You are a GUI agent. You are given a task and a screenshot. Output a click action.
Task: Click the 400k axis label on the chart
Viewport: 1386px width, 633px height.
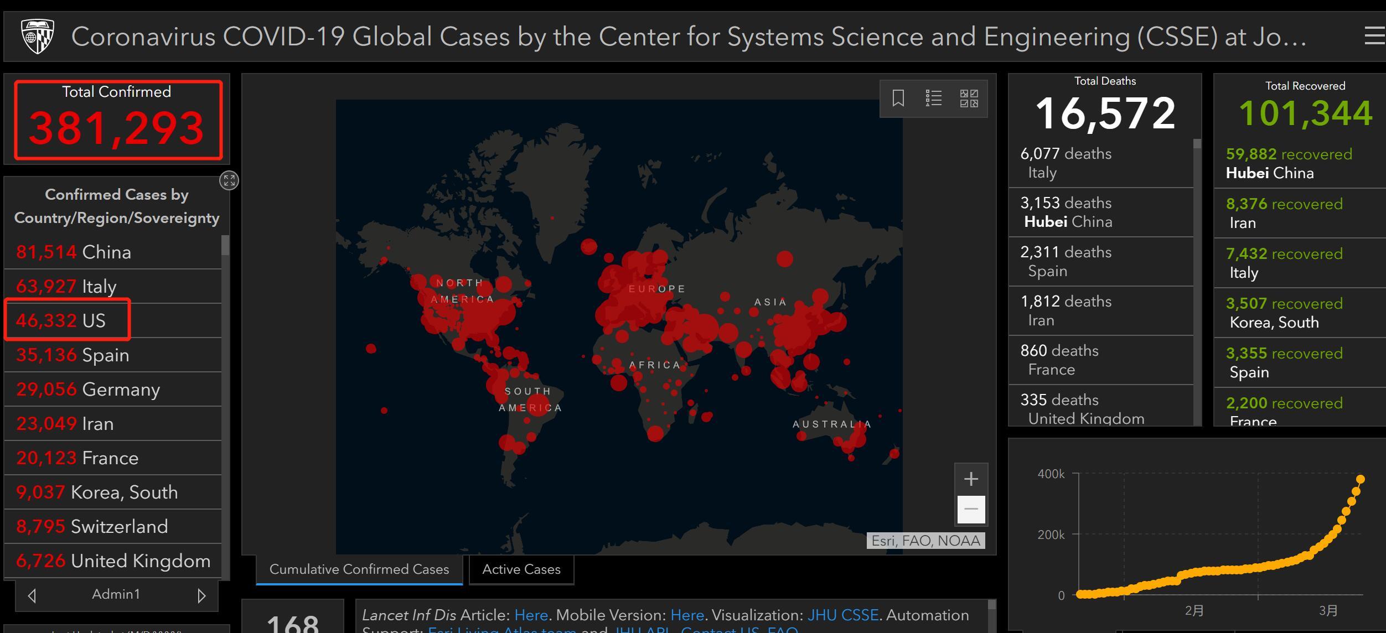click(x=1051, y=474)
